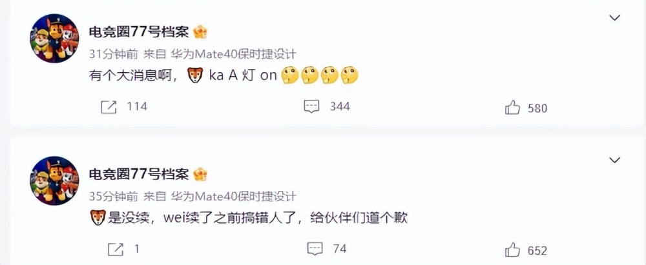
Task: Click repost icon with 1 share
Action: (116, 249)
